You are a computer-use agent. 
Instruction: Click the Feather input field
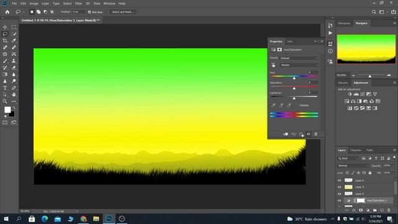click(x=78, y=12)
